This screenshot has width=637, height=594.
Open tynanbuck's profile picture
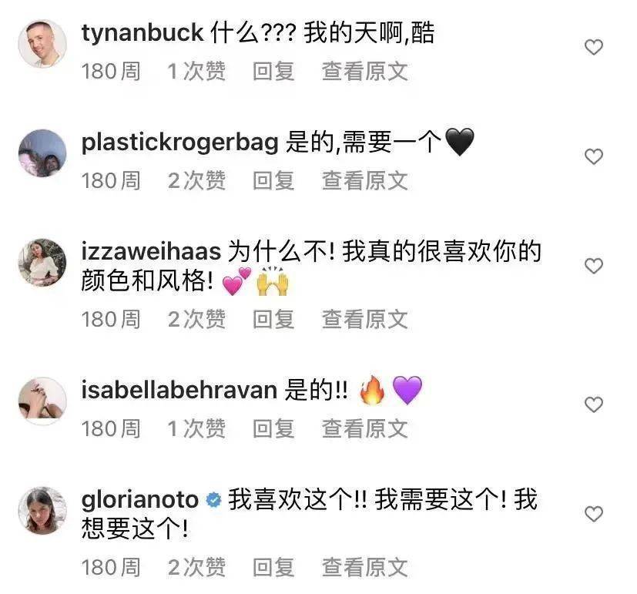pos(42,43)
